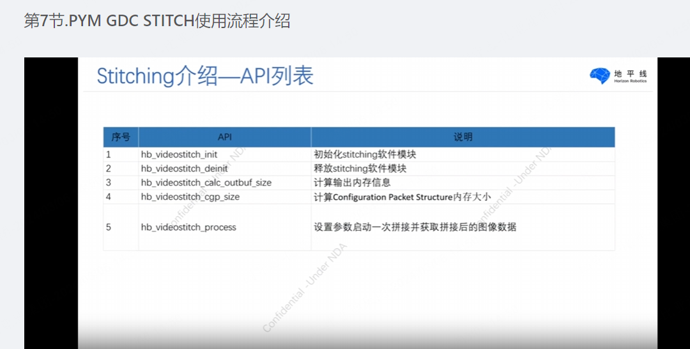Viewport: 690px width, 349px height.
Task: Click description '初始化stitching软件模块'
Action: (365, 154)
